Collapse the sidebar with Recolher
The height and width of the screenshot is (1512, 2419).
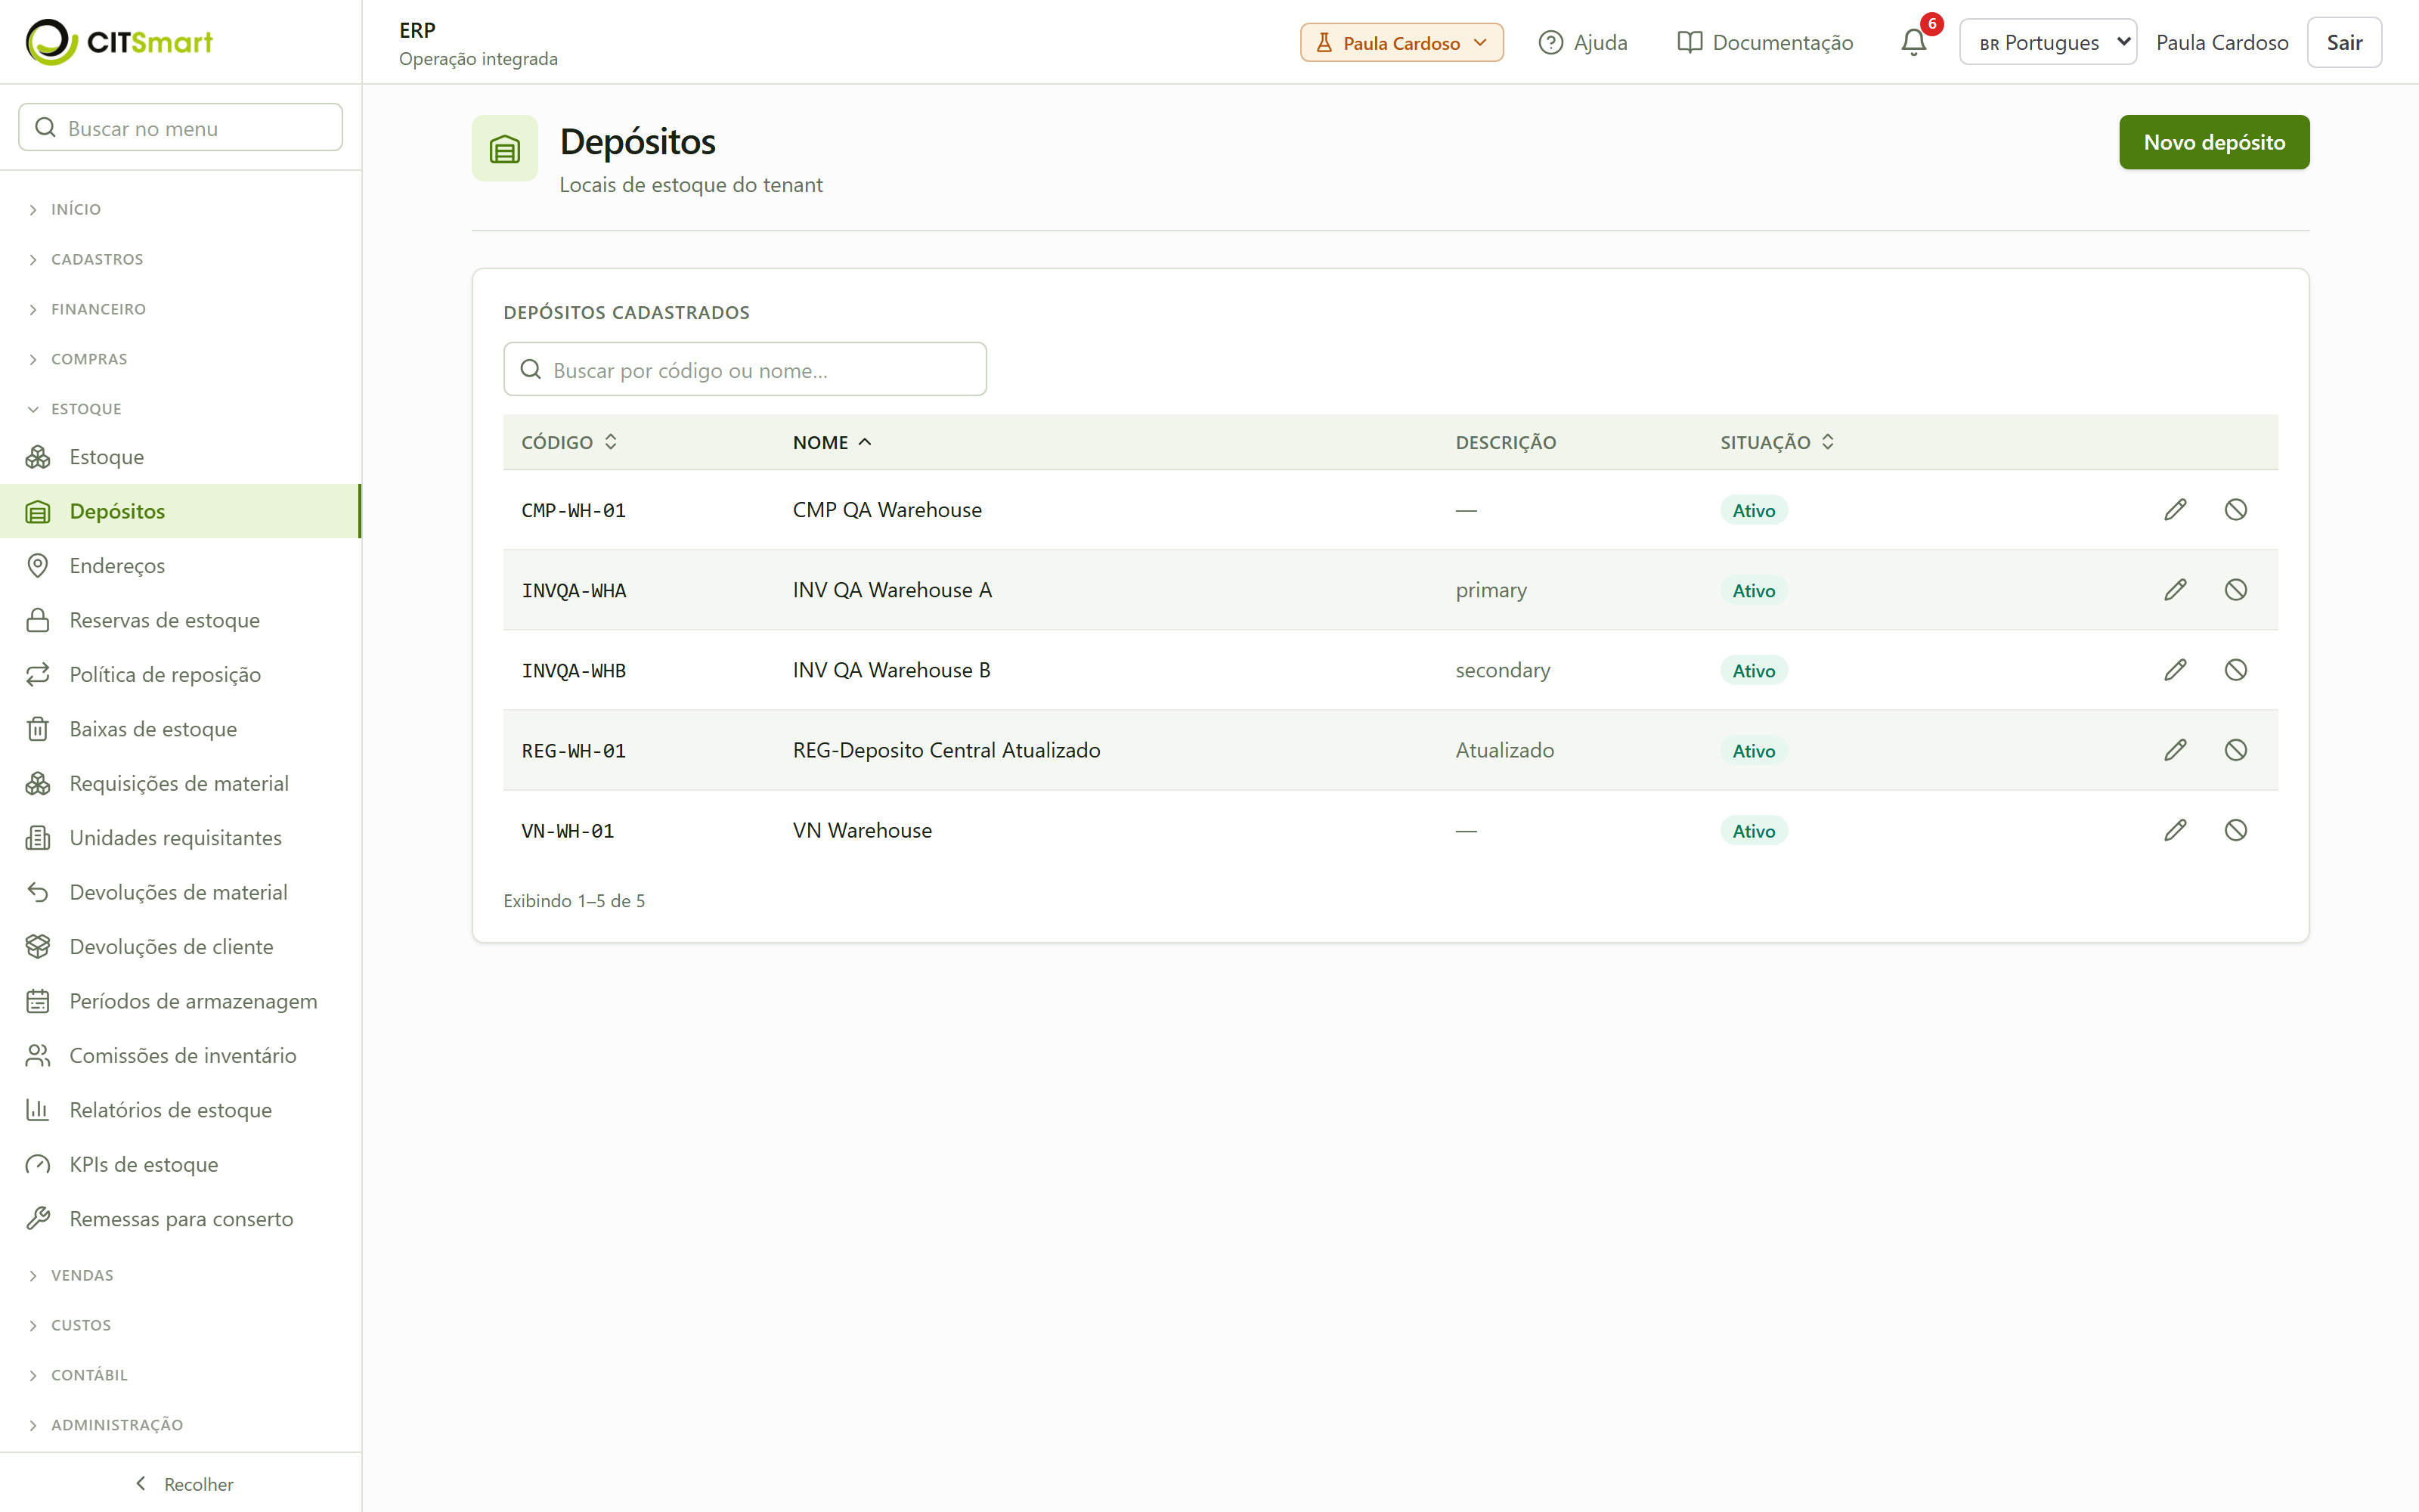(184, 1484)
